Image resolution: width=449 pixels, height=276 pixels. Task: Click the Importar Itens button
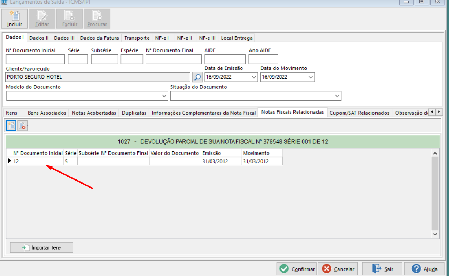(41, 247)
